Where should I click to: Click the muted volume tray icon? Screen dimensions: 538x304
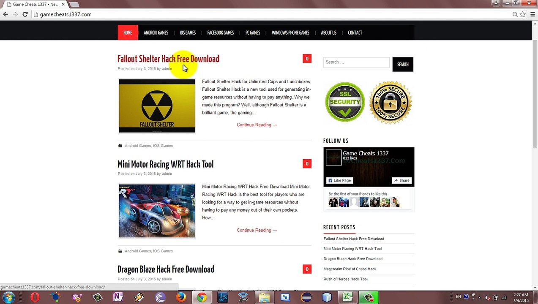point(489,297)
